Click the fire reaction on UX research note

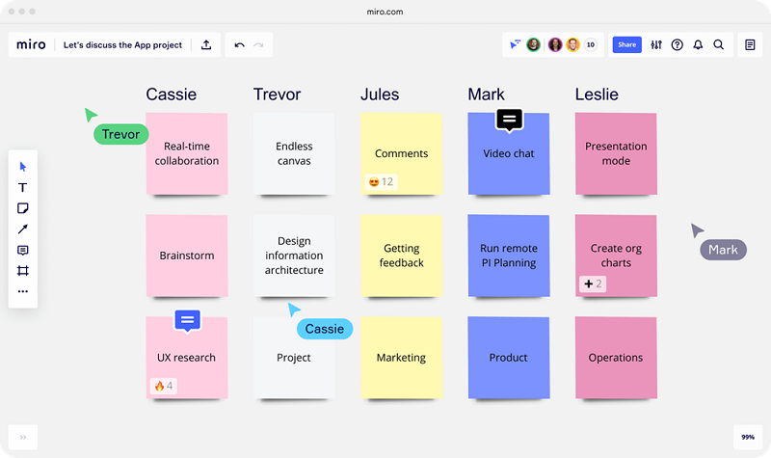tap(163, 386)
